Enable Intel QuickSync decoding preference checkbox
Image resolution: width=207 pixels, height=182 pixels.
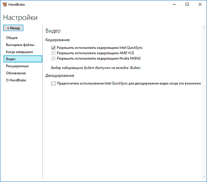click(x=53, y=83)
